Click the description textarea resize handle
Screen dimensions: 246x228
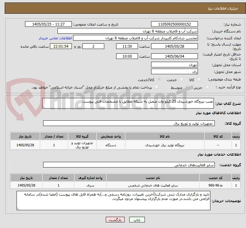44,107
